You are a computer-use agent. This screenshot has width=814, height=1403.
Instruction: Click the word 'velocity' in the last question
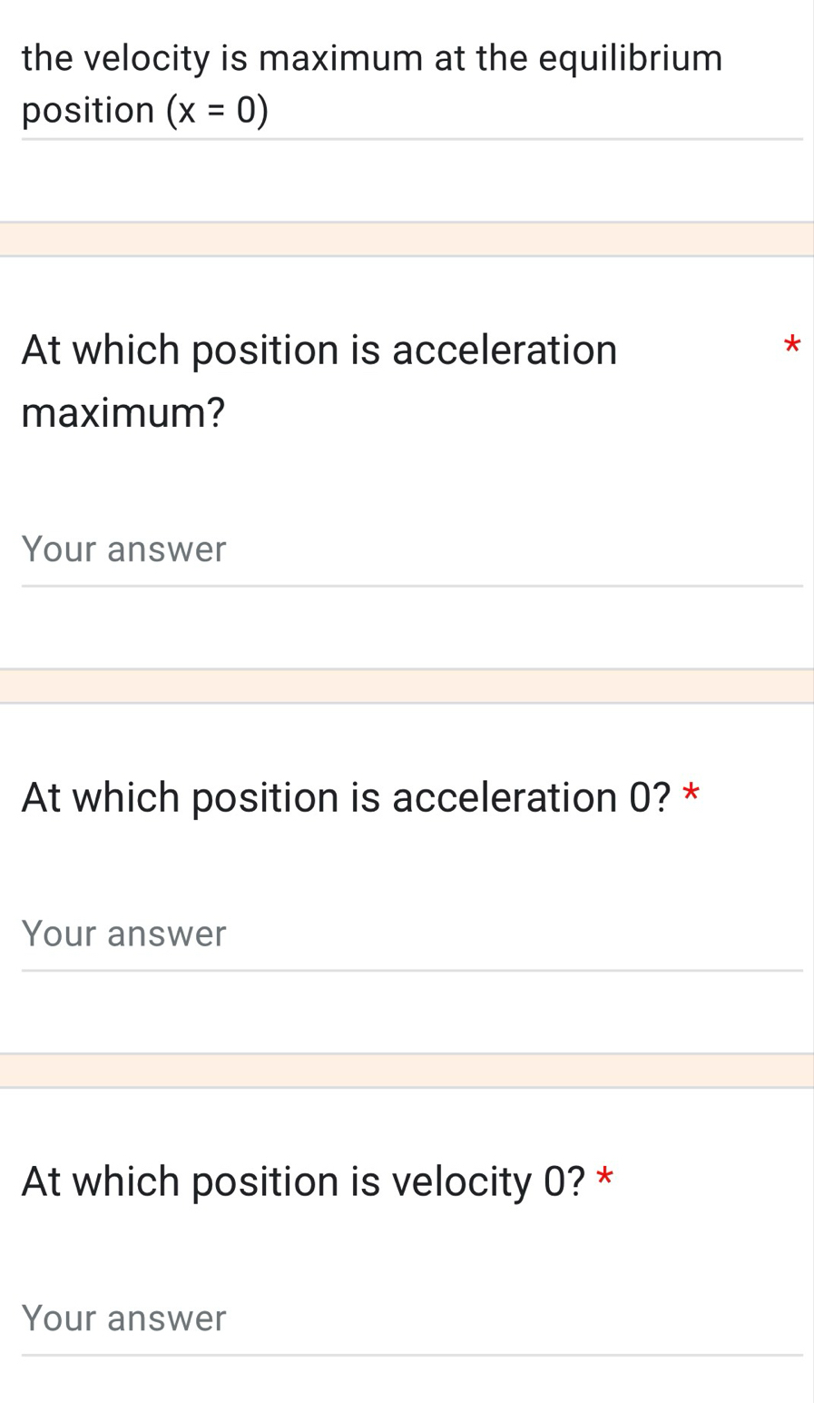click(x=463, y=1181)
